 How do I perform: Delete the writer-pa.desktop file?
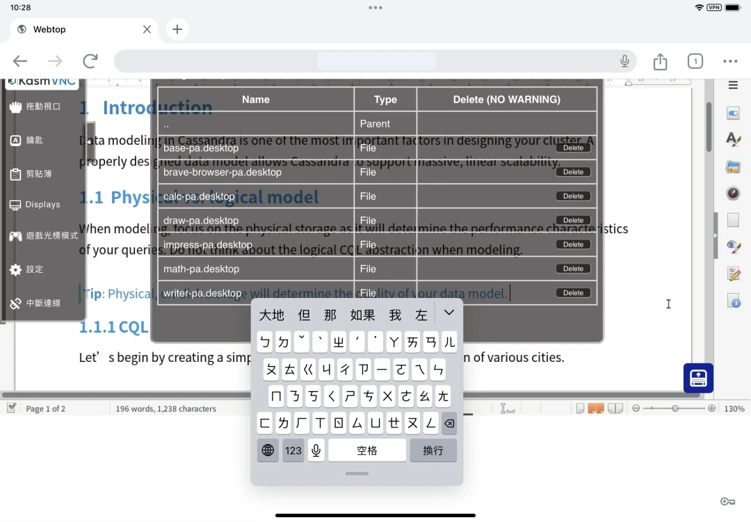click(573, 293)
